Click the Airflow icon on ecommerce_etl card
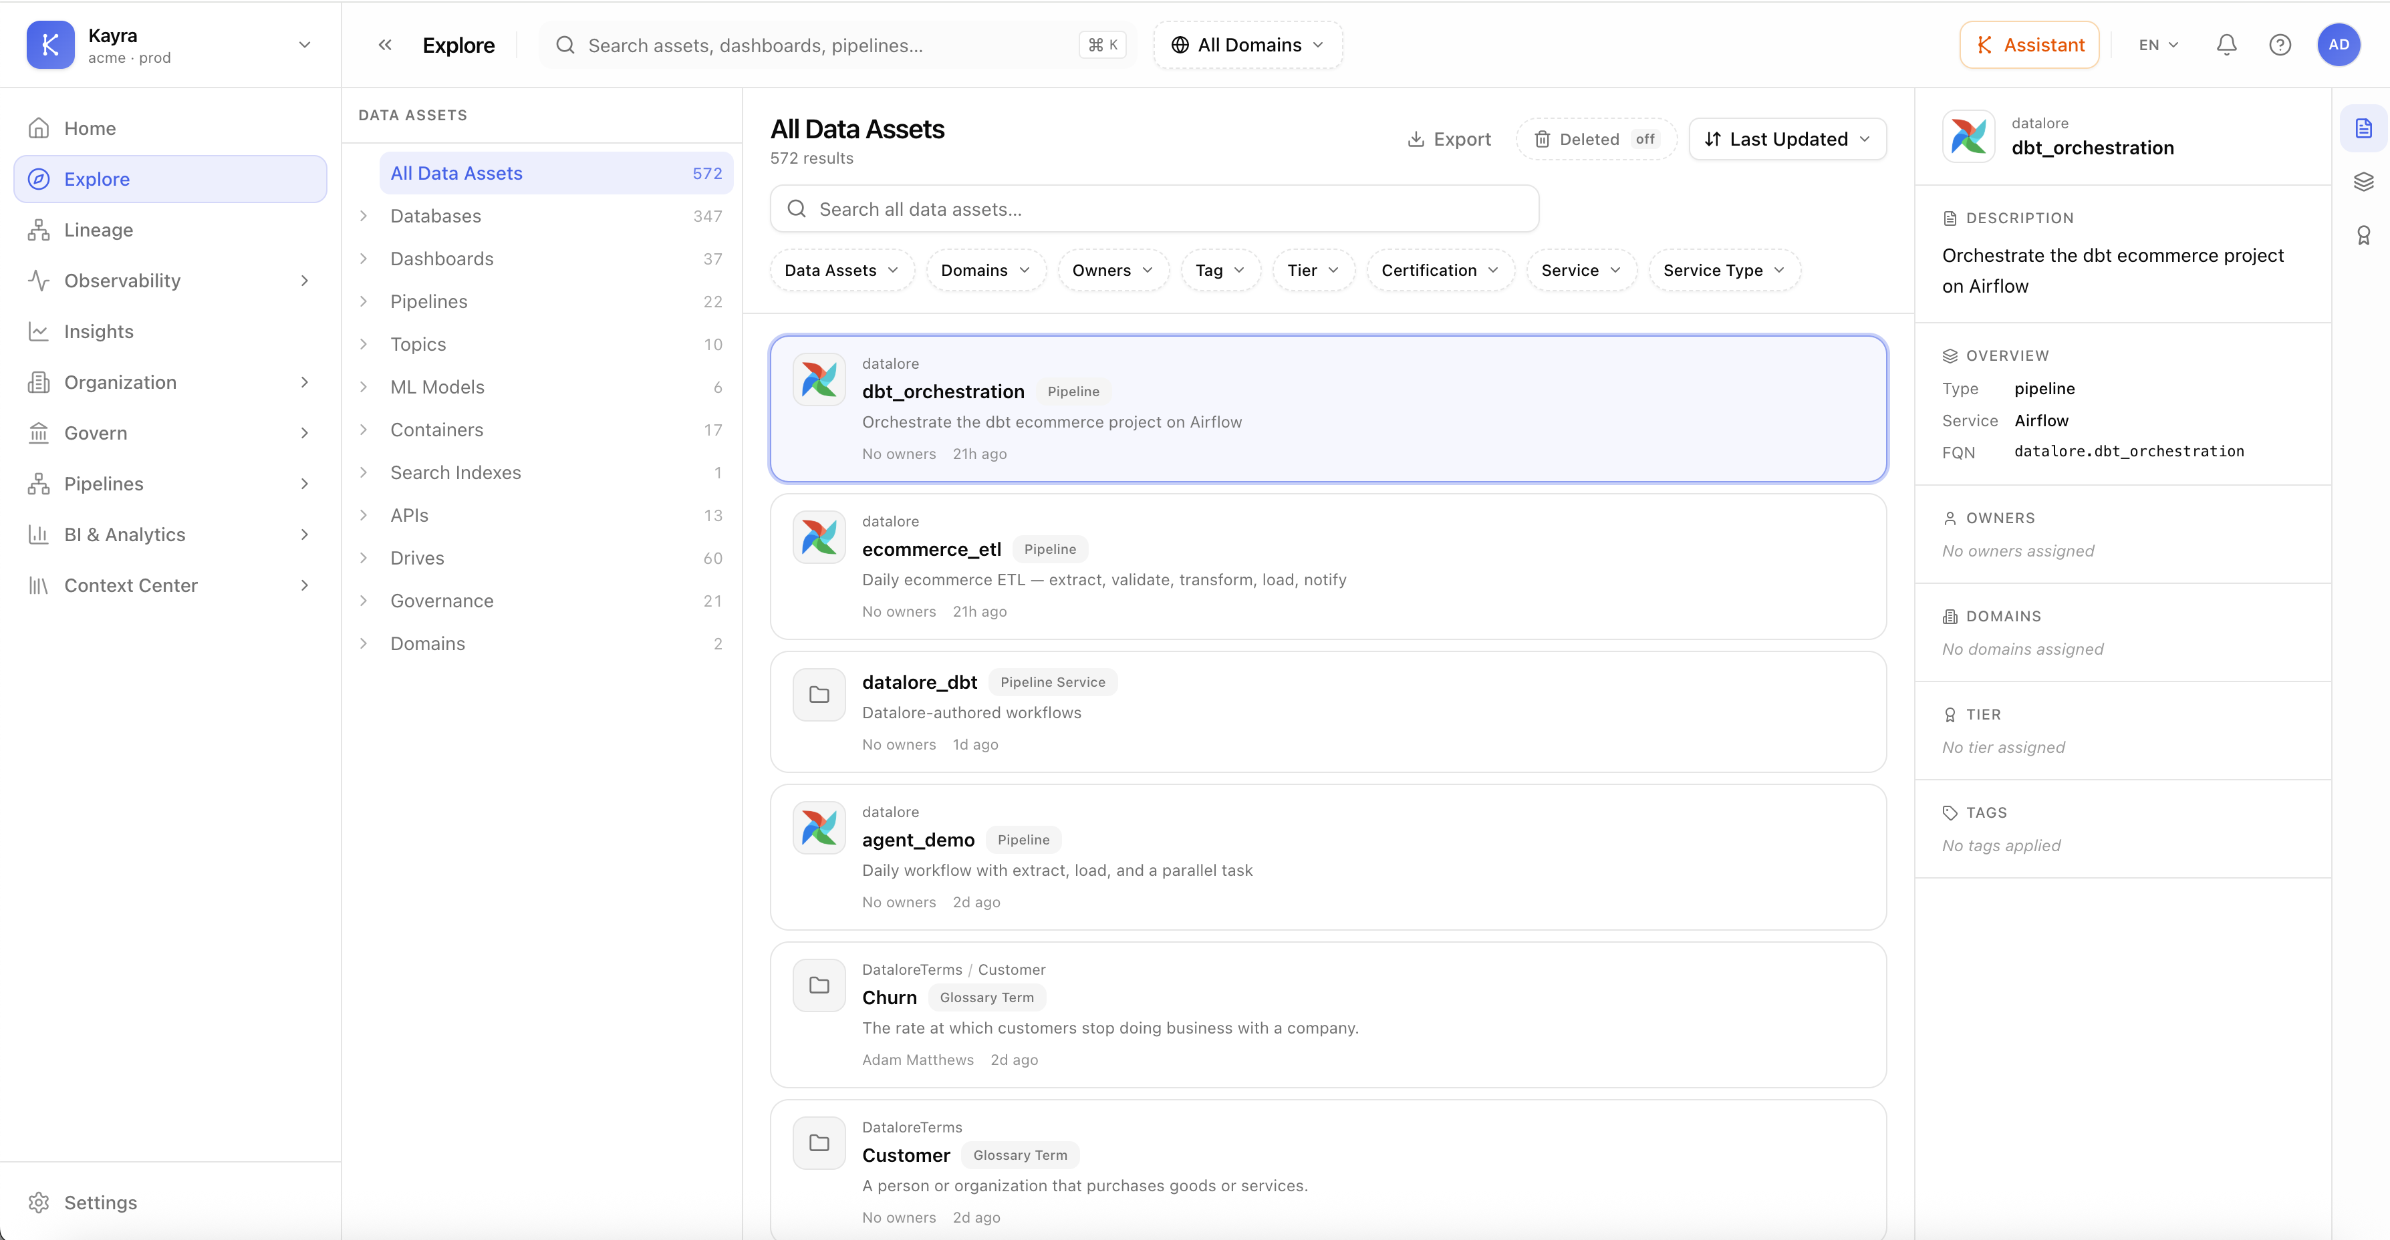Viewport: 2390px width, 1240px height. pos(818,537)
